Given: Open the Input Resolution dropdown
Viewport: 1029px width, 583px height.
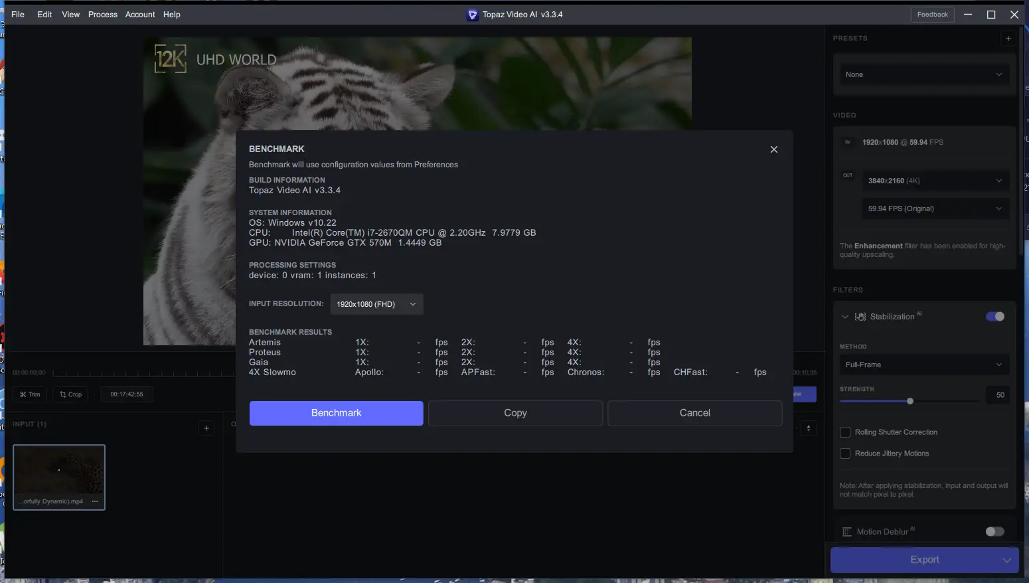Looking at the screenshot, I should pyautogui.click(x=376, y=304).
